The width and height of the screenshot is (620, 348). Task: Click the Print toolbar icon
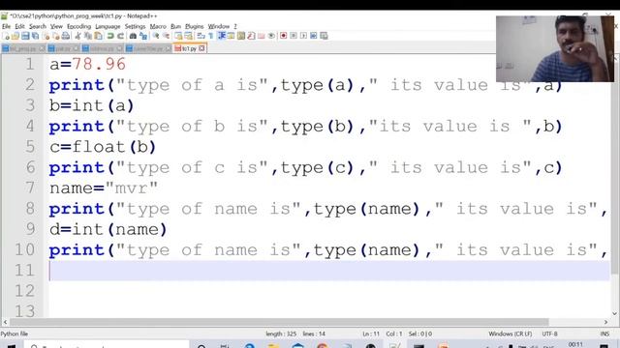66,36
